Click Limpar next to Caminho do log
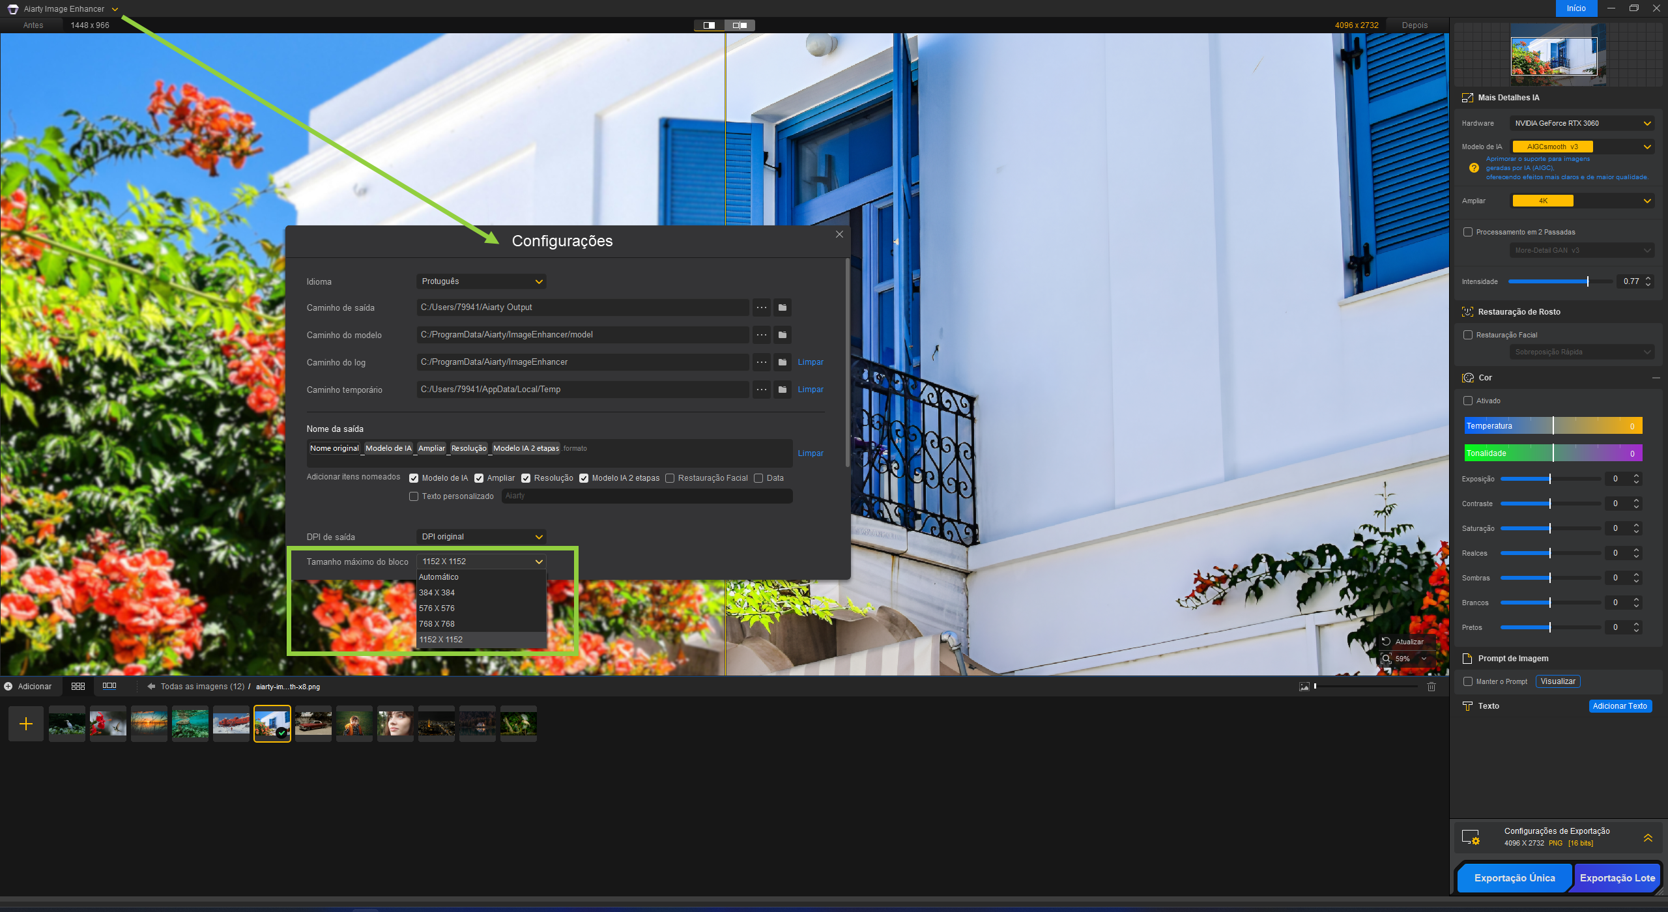 tap(811, 362)
